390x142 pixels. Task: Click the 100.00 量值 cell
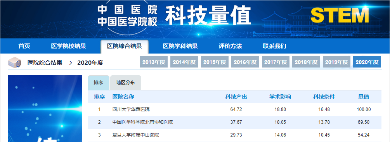coord(364,109)
